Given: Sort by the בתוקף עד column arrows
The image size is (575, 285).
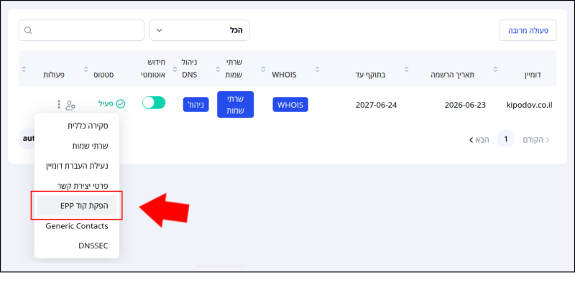Looking at the screenshot, I should tap(317, 69).
